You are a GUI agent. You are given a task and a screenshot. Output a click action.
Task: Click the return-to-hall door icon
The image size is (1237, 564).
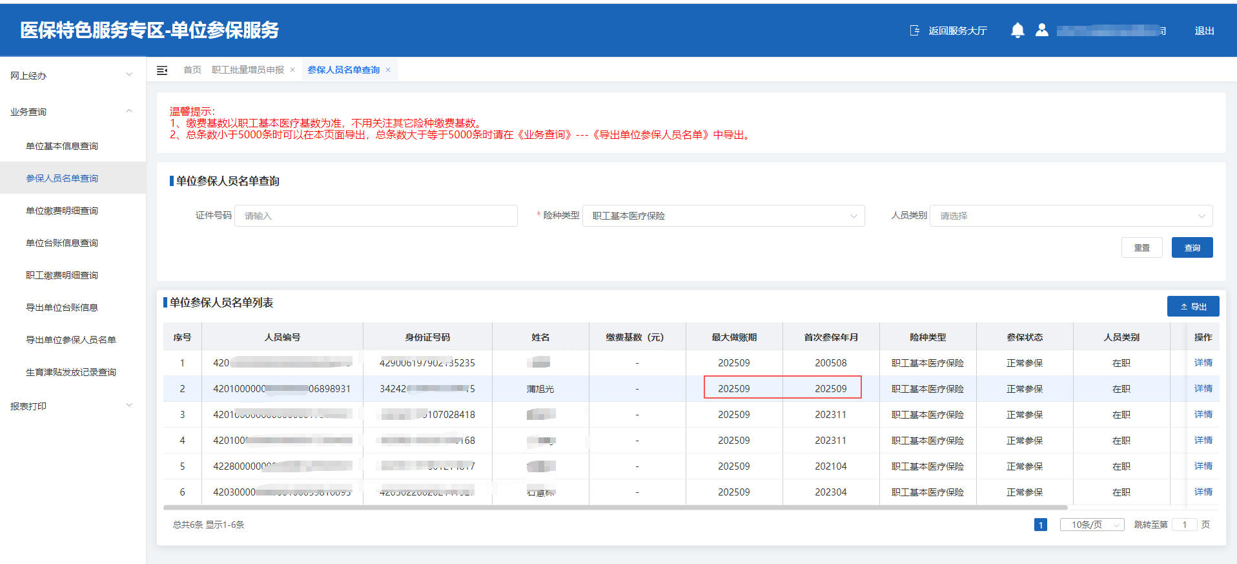pos(915,30)
